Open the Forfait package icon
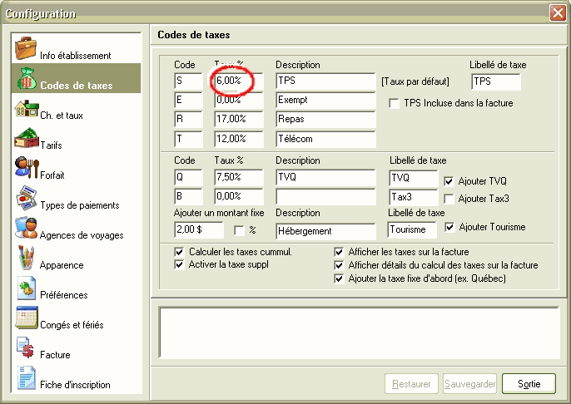This screenshot has width=571, height=404. (x=26, y=169)
